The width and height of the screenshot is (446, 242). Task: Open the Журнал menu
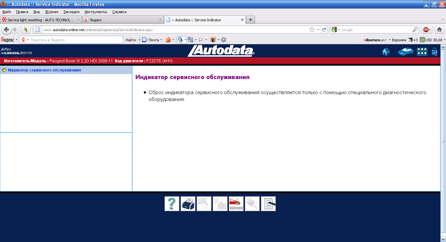(x=51, y=12)
